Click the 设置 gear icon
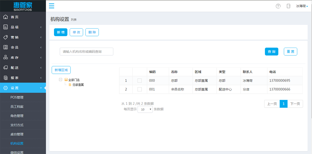The height and width of the screenshot is (154, 312). [6, 88]
